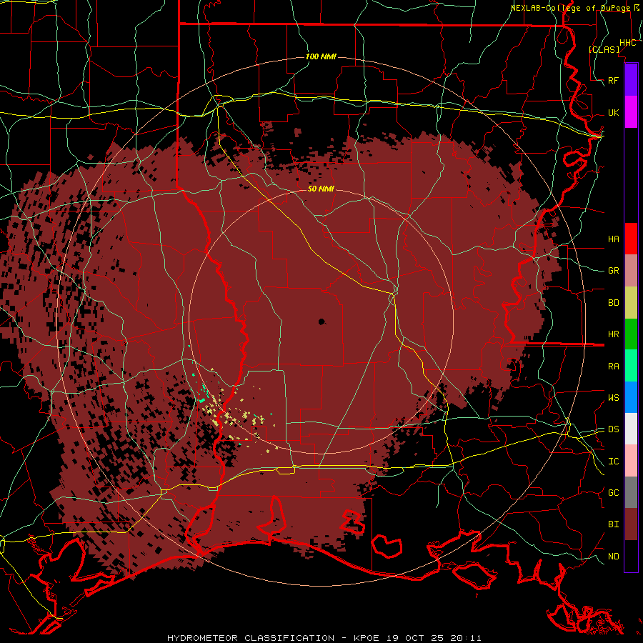Image resolution: width=643 pixels, height=643 pixels.
Task: Click the HHC product code label
Action: pos(627,43)
